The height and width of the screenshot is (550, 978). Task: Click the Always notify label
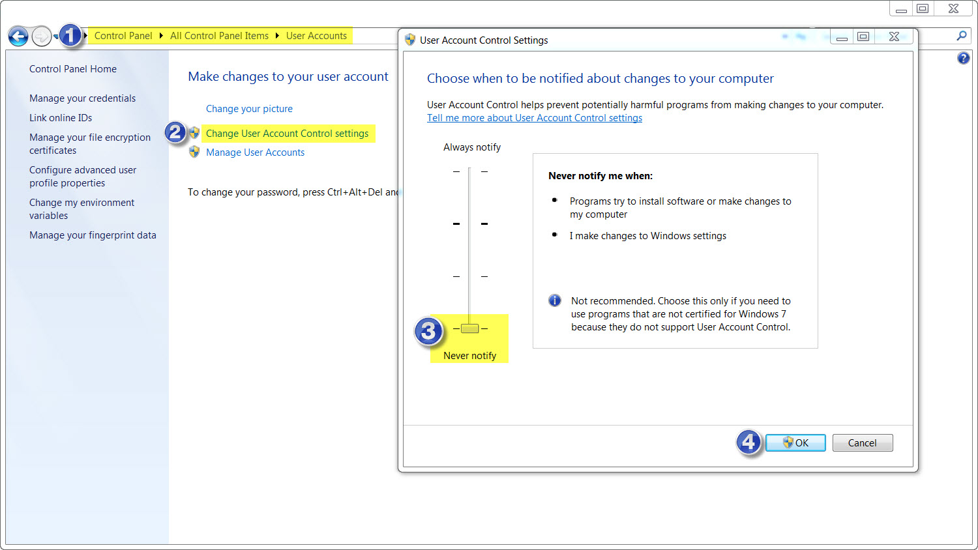tap(472, 147)
